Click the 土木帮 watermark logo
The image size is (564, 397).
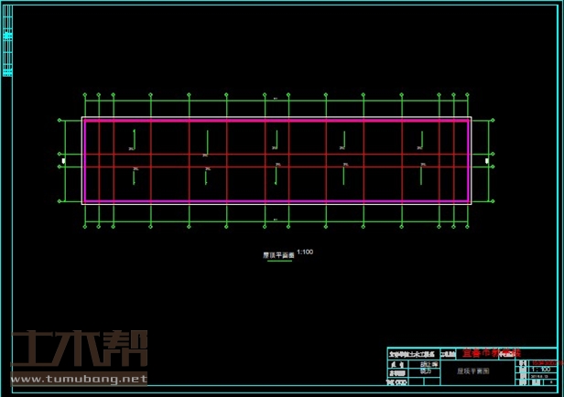(79, 349)
